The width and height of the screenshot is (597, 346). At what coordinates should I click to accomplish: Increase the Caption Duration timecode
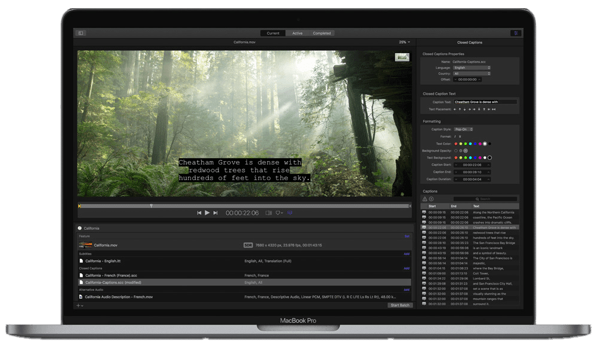(x=488, y=180)
